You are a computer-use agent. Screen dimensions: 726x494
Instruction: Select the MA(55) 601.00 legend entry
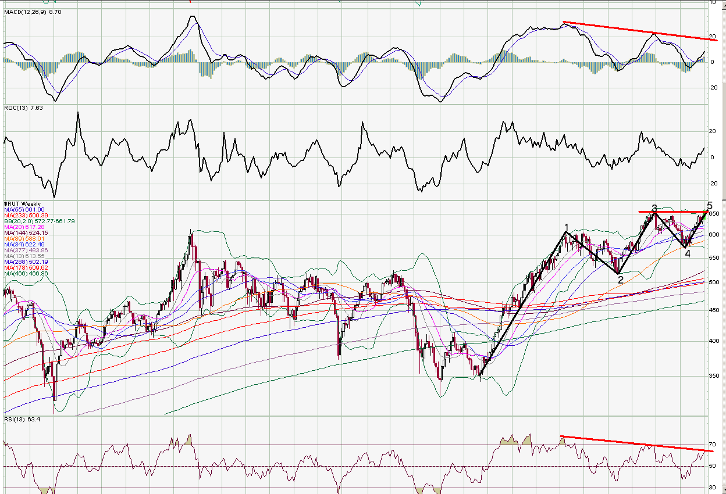[24, 209]
